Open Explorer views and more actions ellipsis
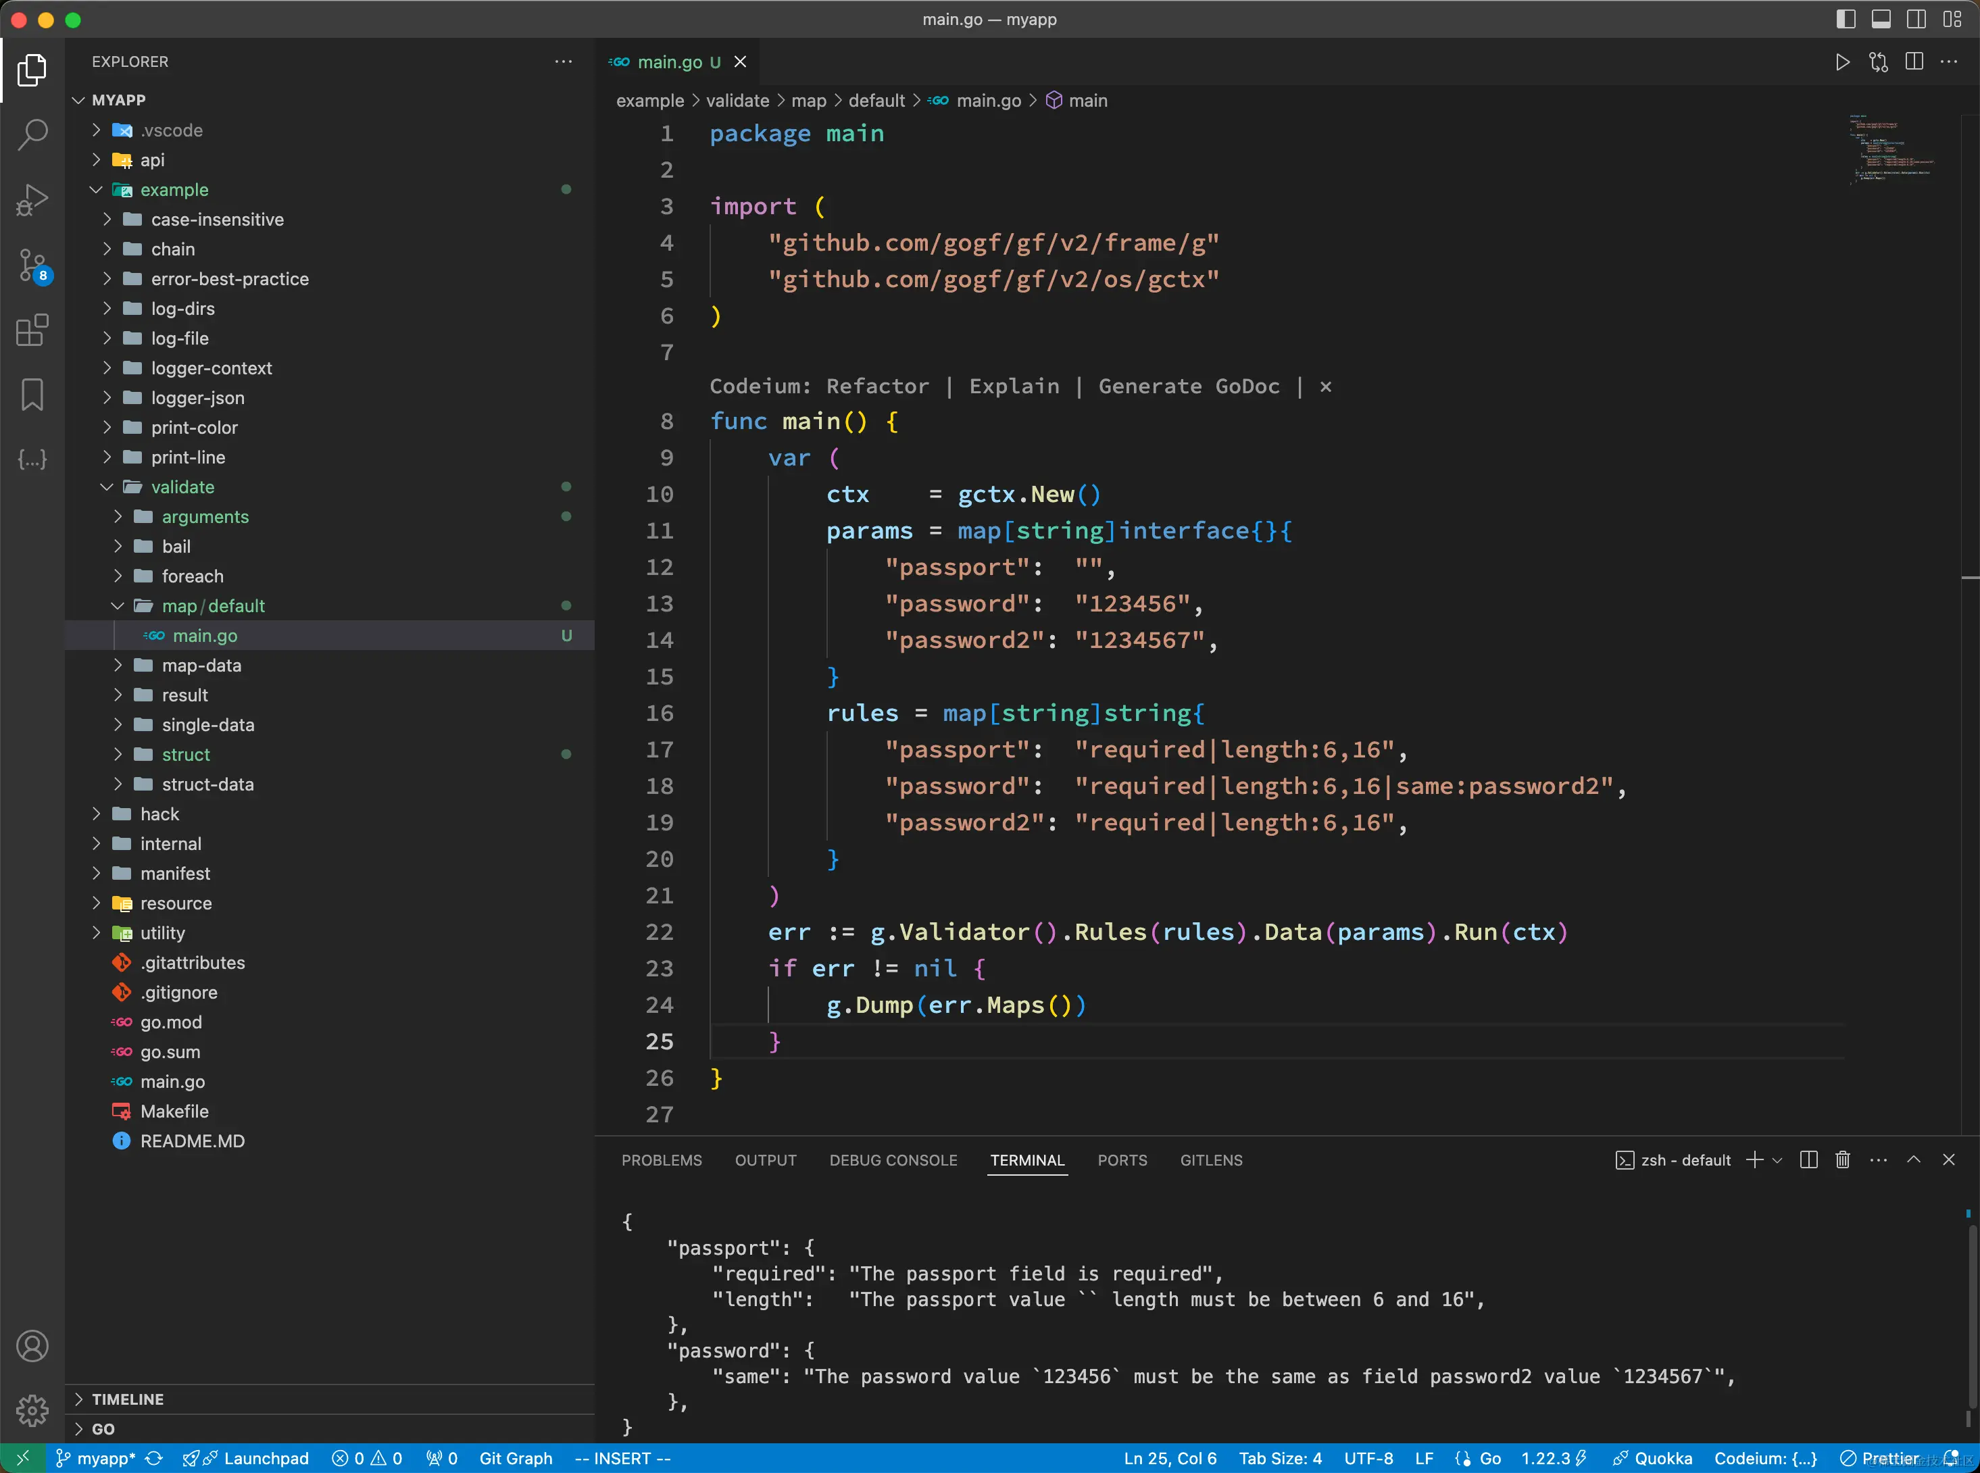This screenshot has width=1980, height=1473. (564, 61)
